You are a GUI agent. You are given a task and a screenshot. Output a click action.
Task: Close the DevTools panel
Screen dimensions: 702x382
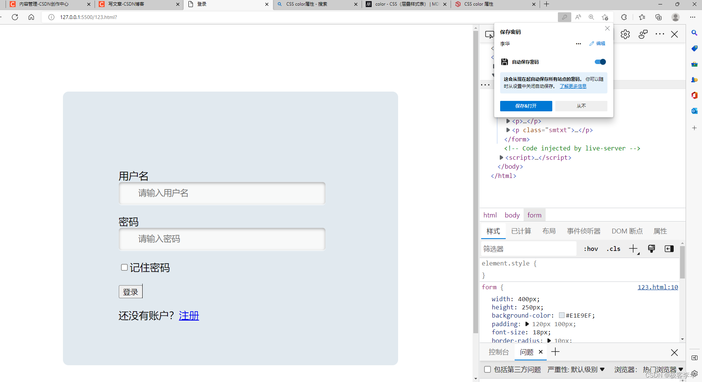[x=674, y=34]
